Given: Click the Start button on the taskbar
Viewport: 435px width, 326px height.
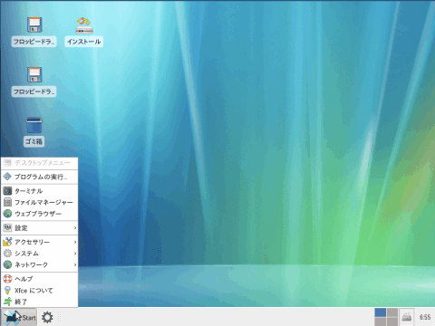Looking at the screenshot, I should tap(19, 317).
